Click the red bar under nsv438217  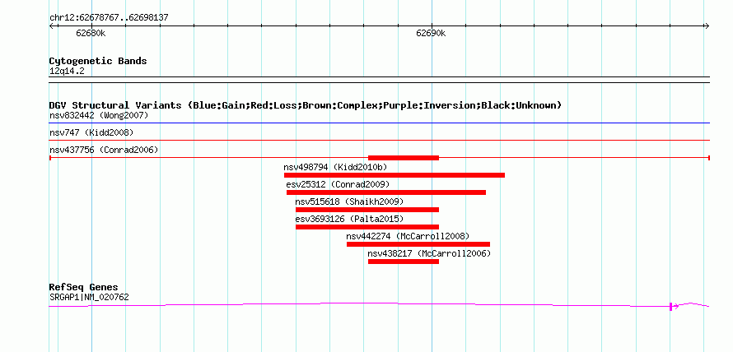click(x=404, y=262)
